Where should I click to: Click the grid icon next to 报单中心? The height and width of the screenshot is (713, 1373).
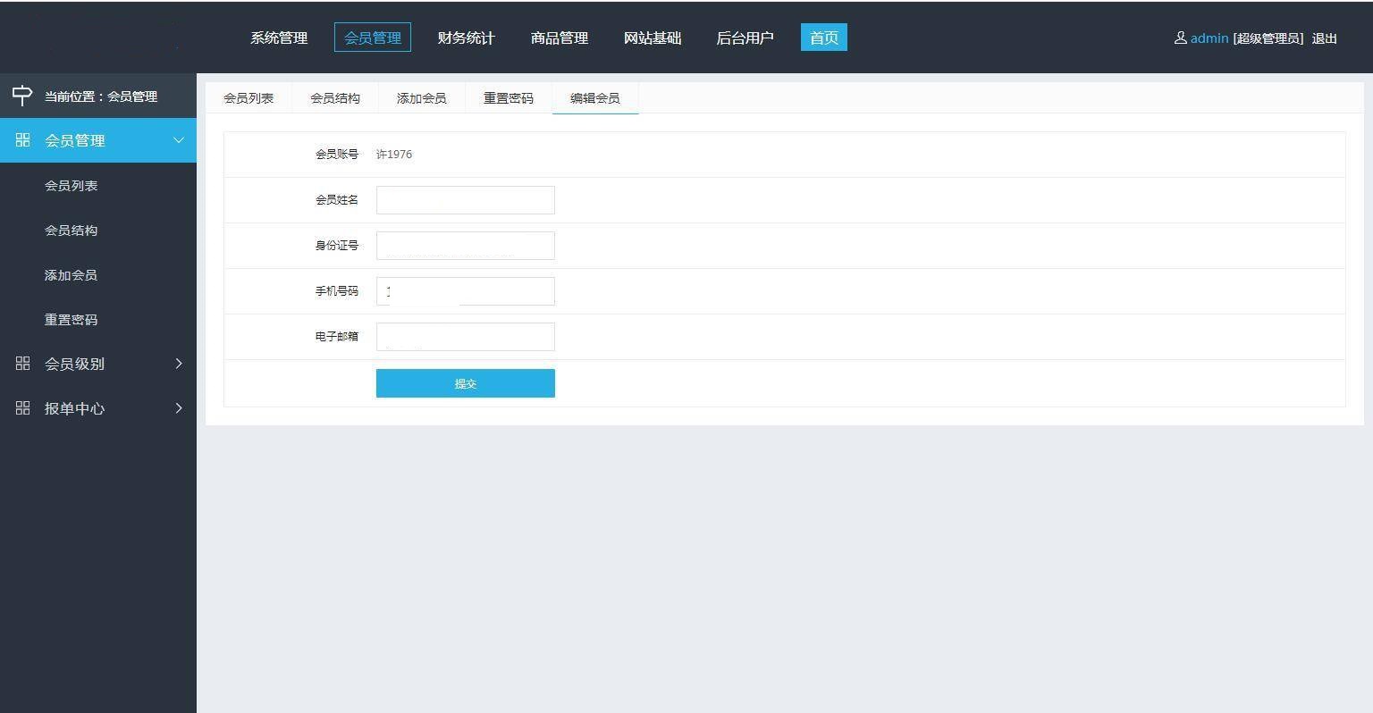tap(23, 408)
